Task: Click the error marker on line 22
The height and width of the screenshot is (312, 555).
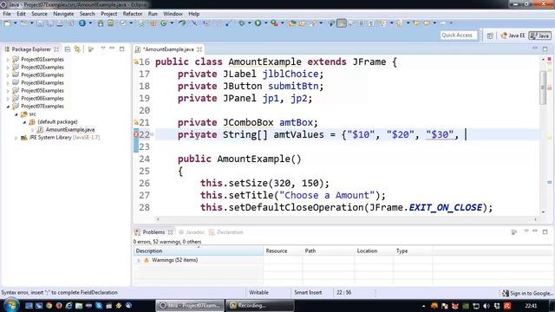Action: (x=136, y=134)
